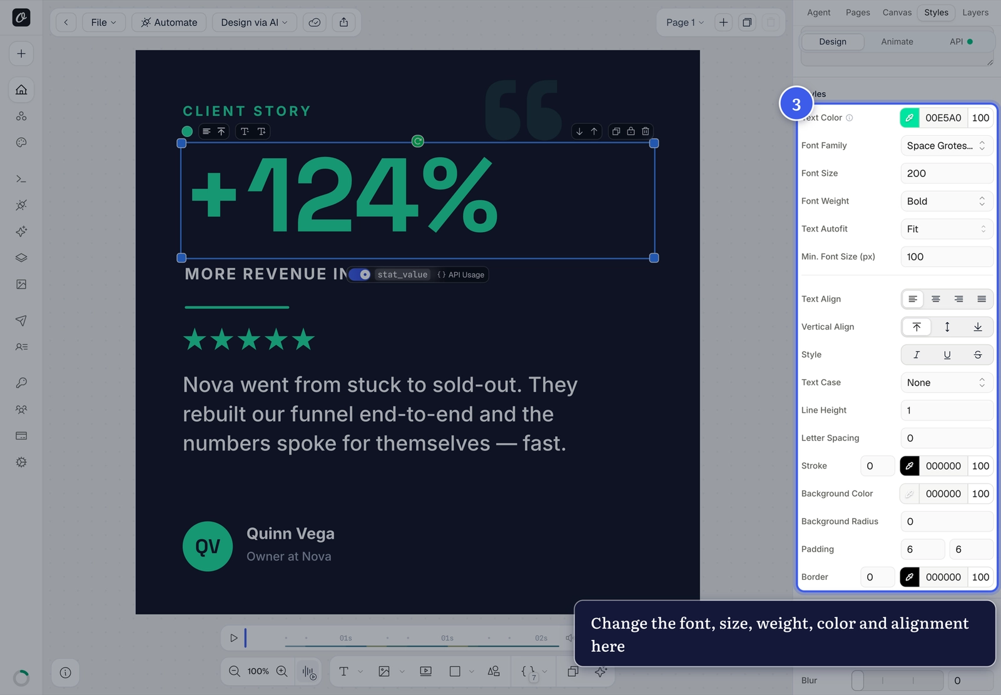Click the Automate button
This screenshot has height=695, width=1001.
[169, 23]
